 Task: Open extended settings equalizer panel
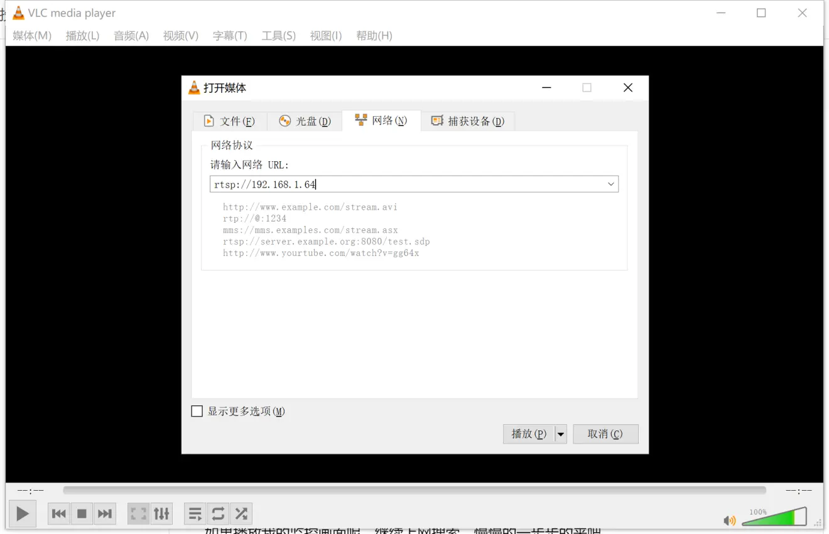tap(161, 514)
